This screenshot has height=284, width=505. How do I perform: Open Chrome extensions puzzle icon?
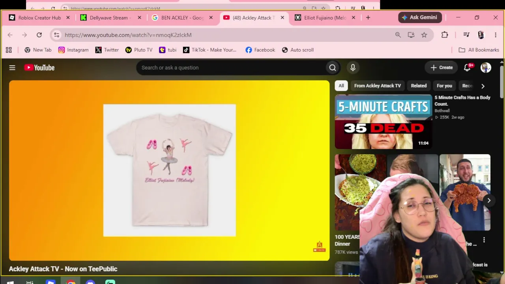pyautogui.click(x=445, y=35)
